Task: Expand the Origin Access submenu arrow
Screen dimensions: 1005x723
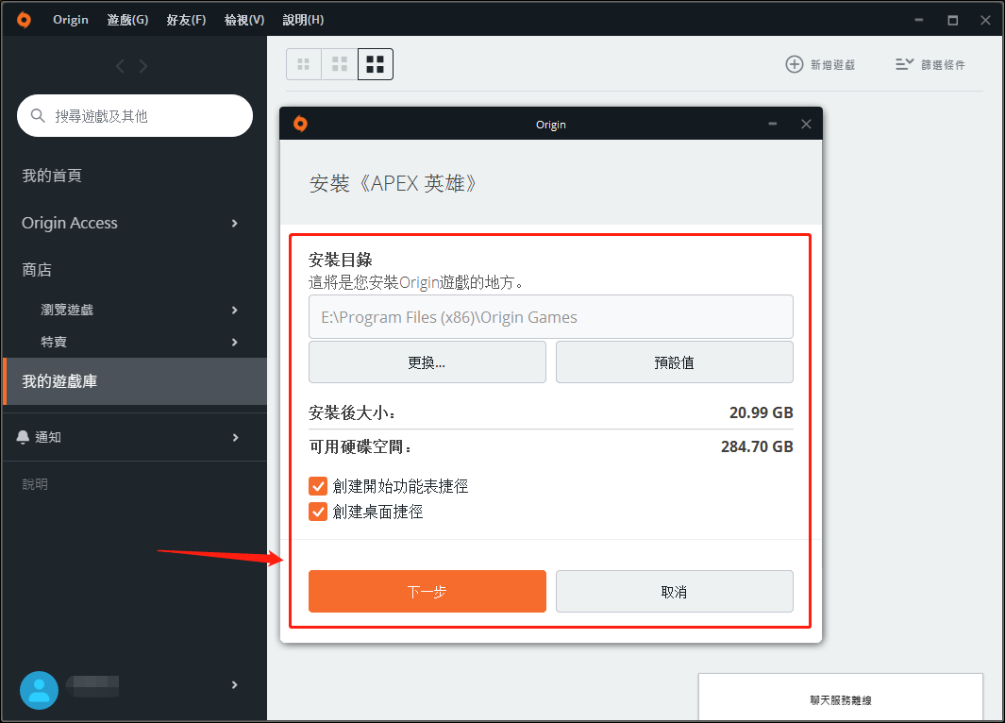Action: [x=235, y=223]
